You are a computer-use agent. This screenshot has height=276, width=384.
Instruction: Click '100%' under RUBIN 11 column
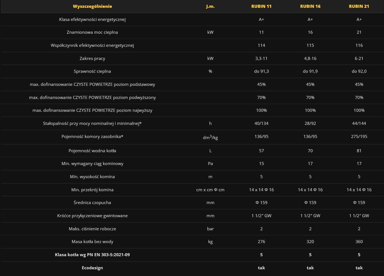(x=261, y=110)
